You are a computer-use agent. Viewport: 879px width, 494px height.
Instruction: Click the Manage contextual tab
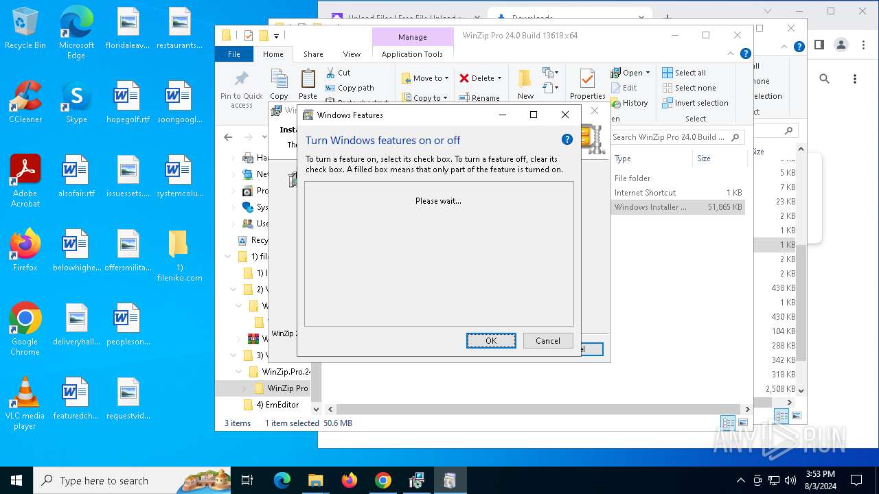pyautogui.click(x=413, y=37)
